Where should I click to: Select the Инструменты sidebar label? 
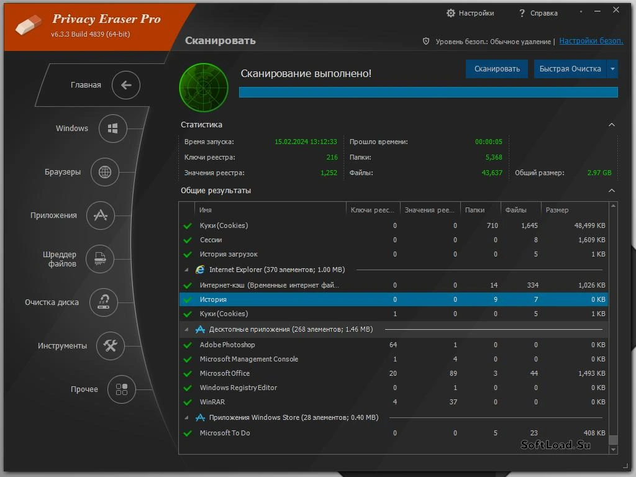pyautogui.click(x=62, y=345)
